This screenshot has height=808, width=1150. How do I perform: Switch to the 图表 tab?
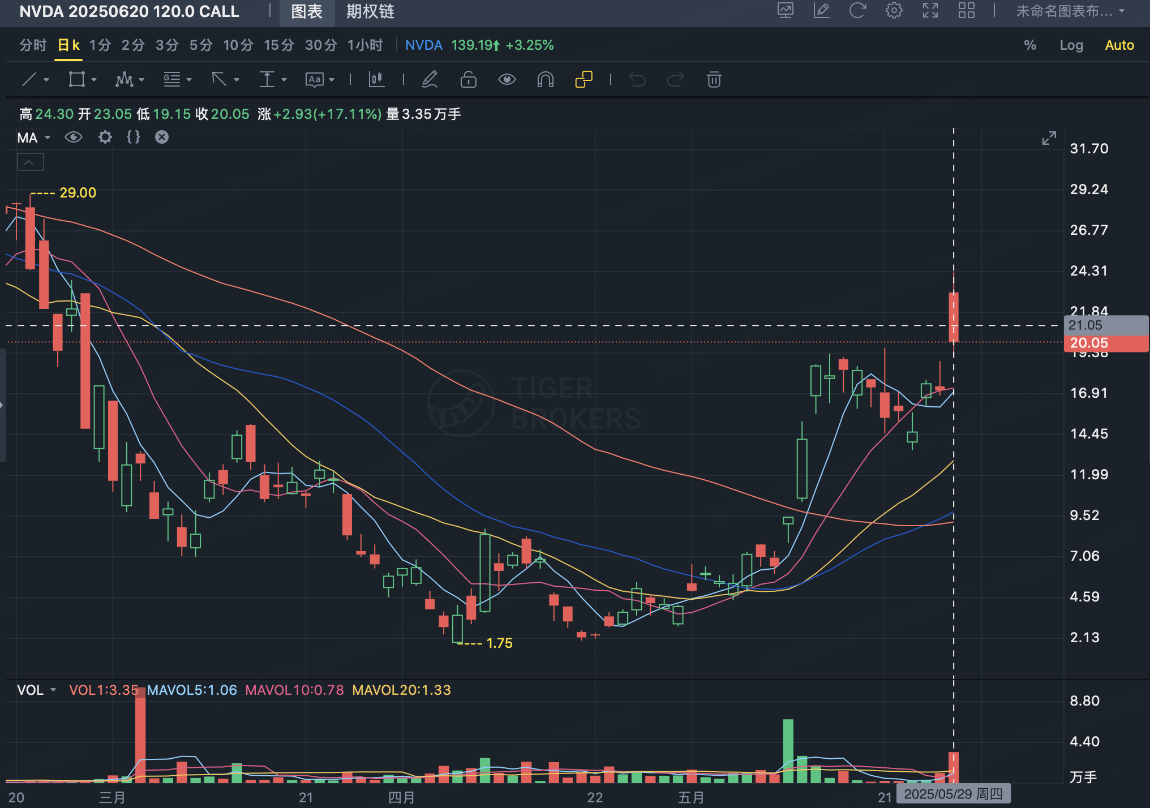pyautogui.click(x=307, y=12)
